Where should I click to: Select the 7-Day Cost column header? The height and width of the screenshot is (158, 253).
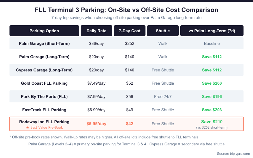pyautogui.click(x=130, y=31)
